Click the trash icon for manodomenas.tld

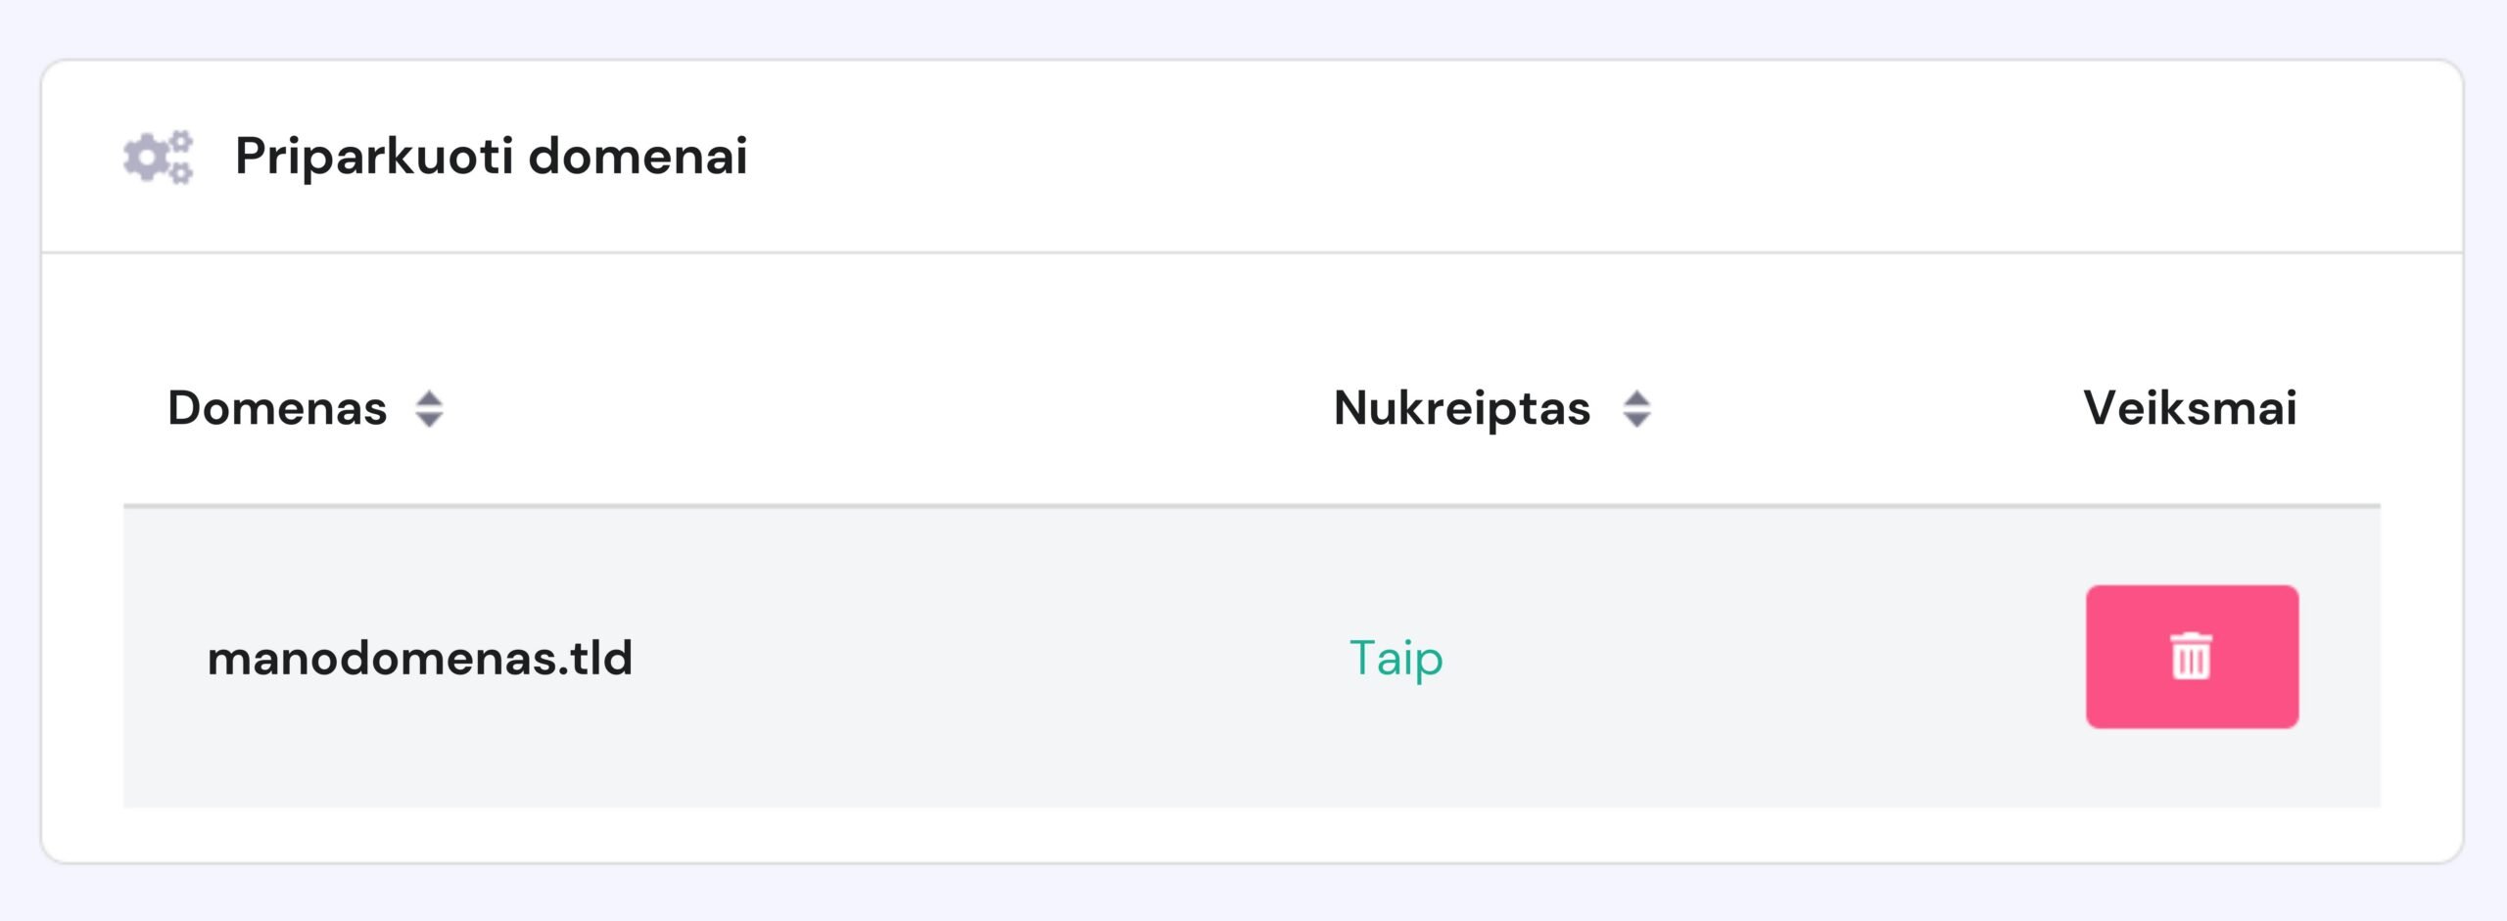(2191, 657)
